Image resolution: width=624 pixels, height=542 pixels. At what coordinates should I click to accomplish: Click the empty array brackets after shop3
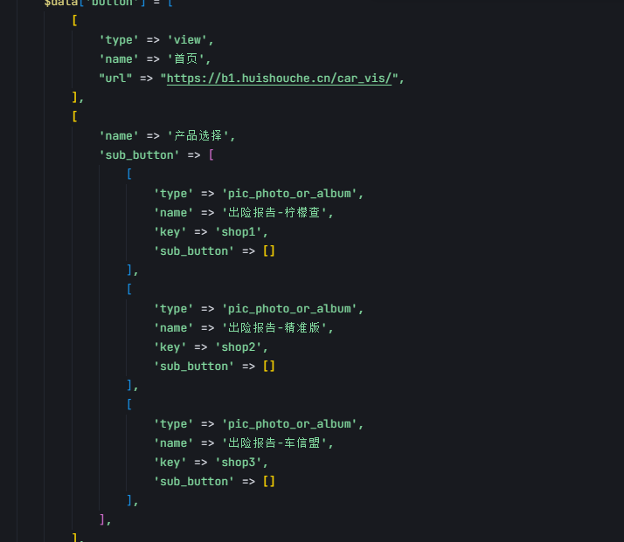269,481
